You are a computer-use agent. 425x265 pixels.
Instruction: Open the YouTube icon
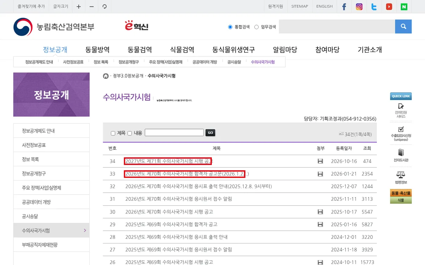point(389,7)
